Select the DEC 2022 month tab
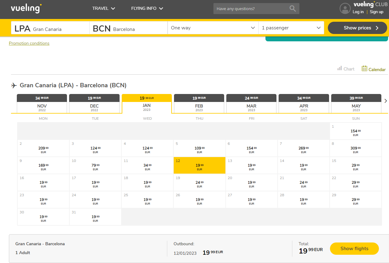This screenshot has height=263, width=389. point(94,103)
